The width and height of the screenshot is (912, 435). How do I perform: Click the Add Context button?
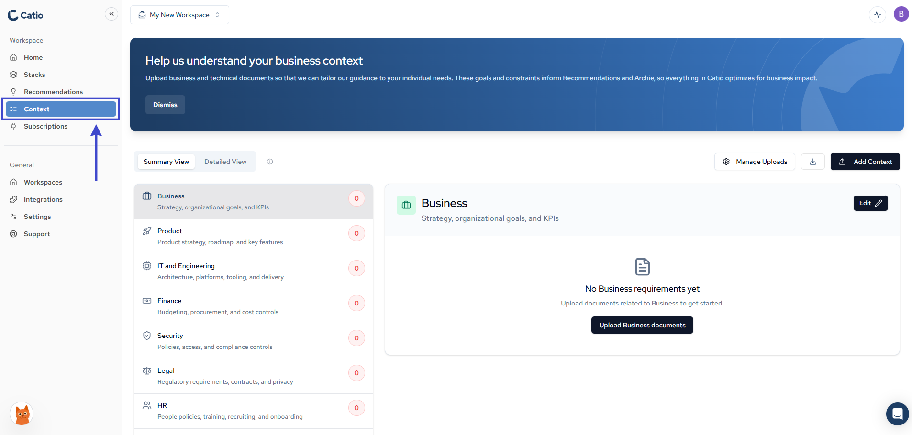click(865, 162)
